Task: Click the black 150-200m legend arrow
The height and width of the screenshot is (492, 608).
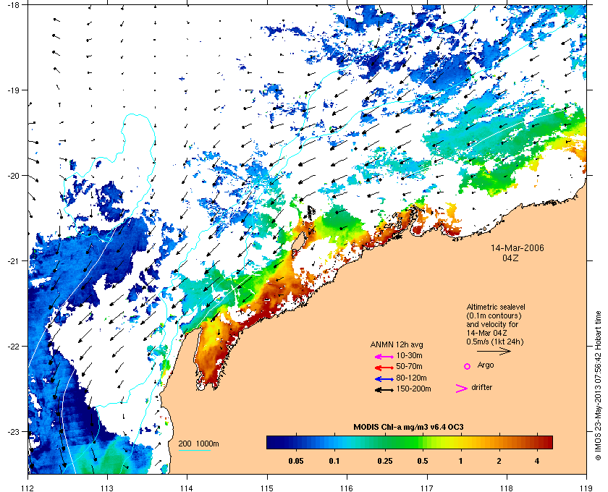Action: (384, 390)
